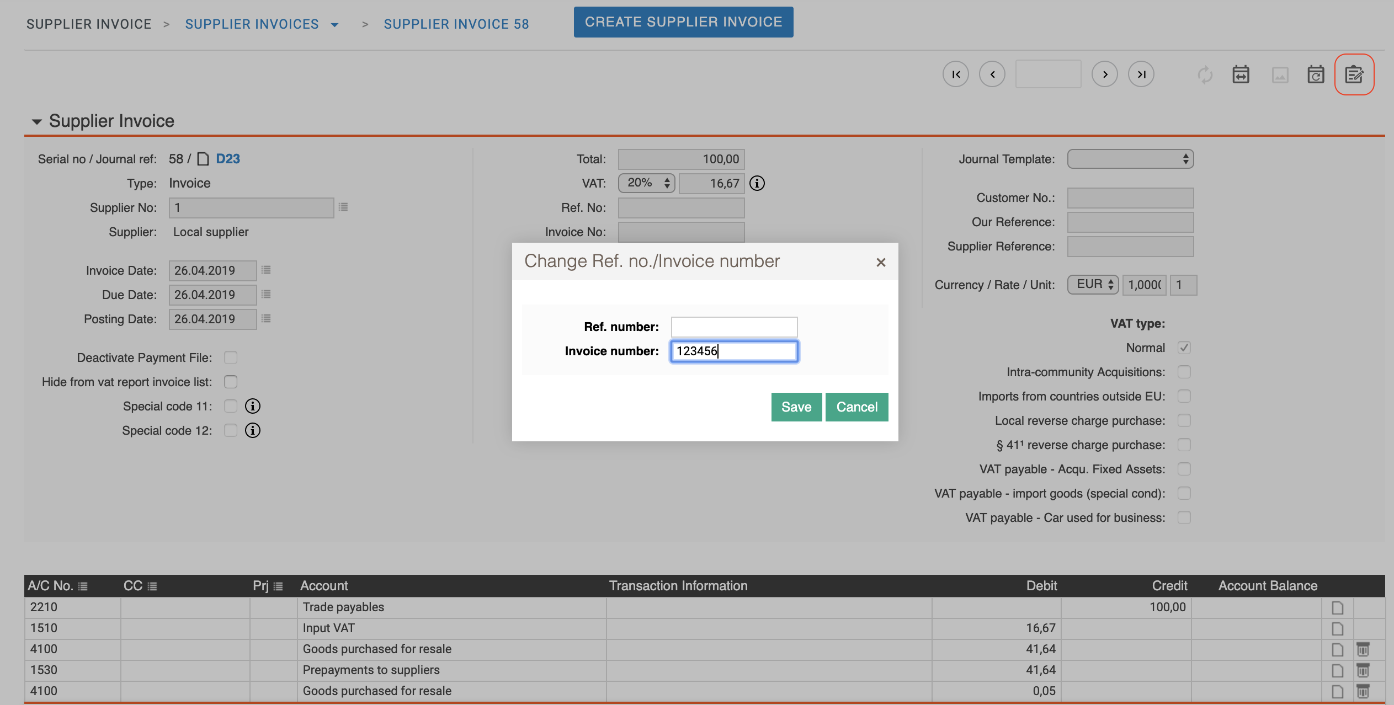The height and width of the screenshot is (705, 1394).
Task: Go to previous invoice record
Action: [x=992, y=74]
